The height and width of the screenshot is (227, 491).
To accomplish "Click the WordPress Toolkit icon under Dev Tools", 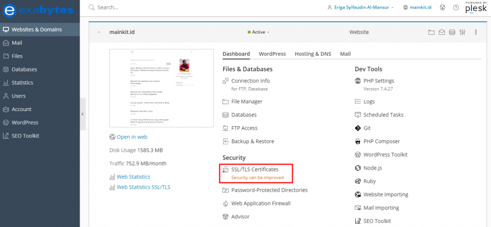I will 358,155.
